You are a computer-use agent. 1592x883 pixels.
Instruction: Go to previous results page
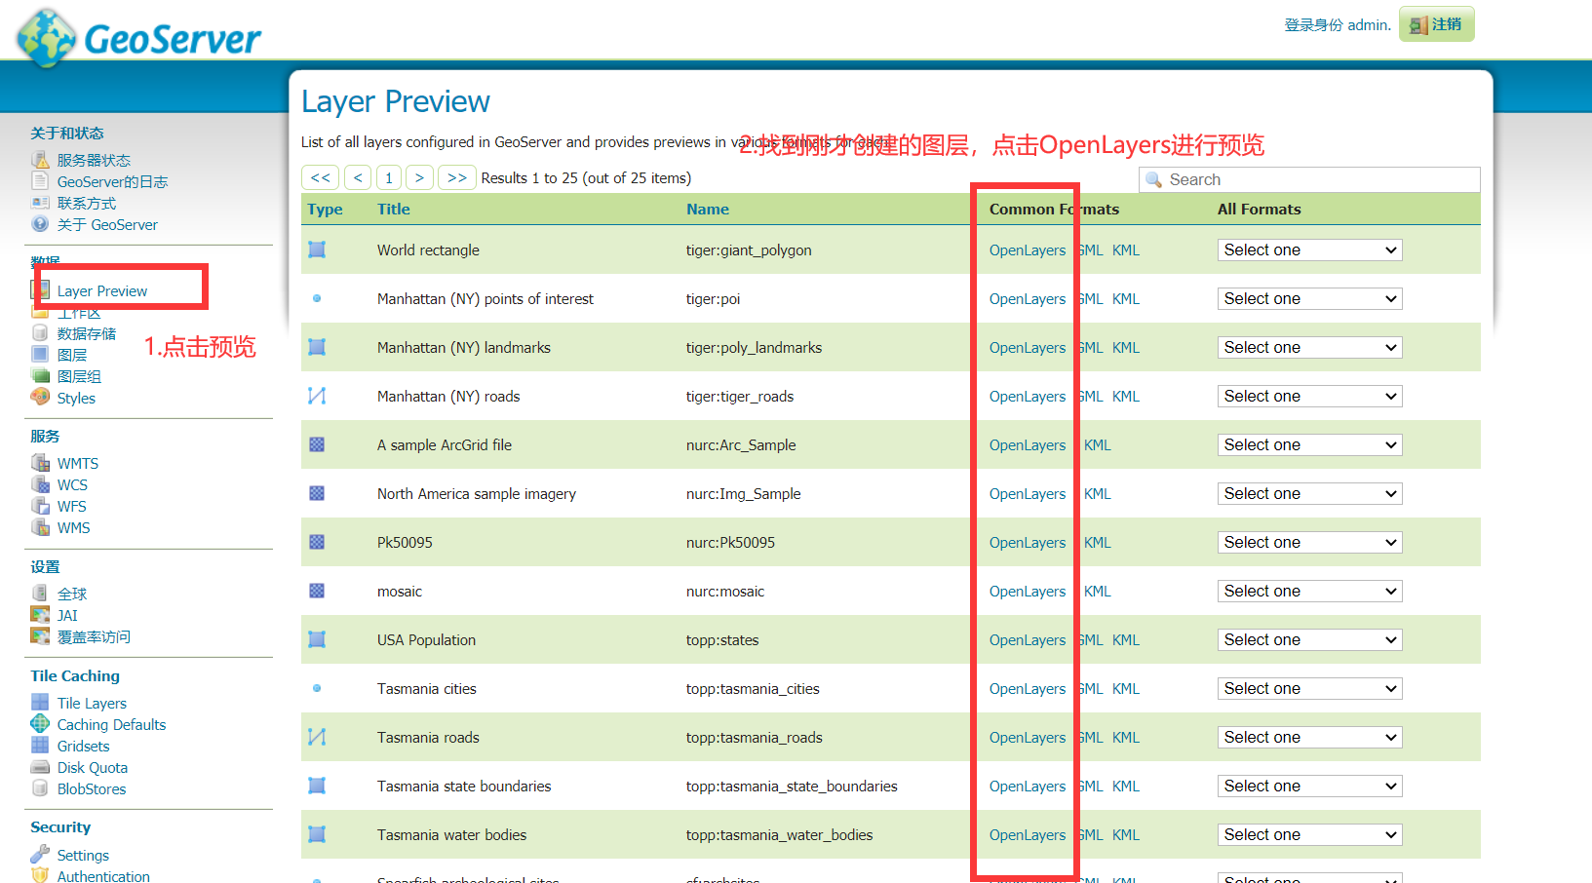358,177
